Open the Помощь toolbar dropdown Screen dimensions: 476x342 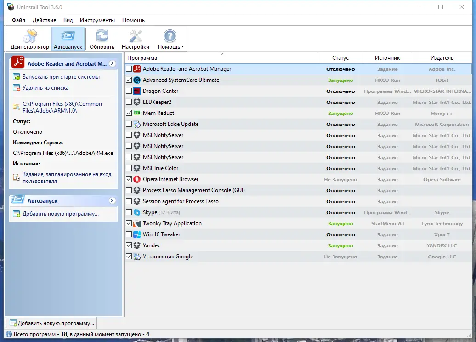pos(170,39)
